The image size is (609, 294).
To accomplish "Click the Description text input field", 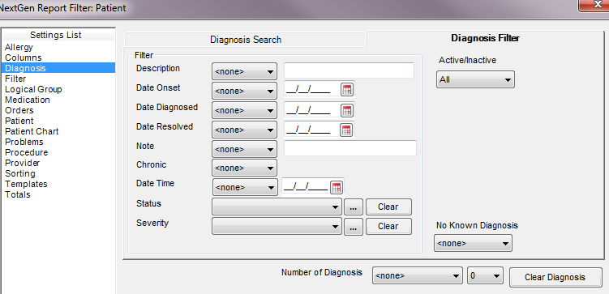I will [350, 70].
